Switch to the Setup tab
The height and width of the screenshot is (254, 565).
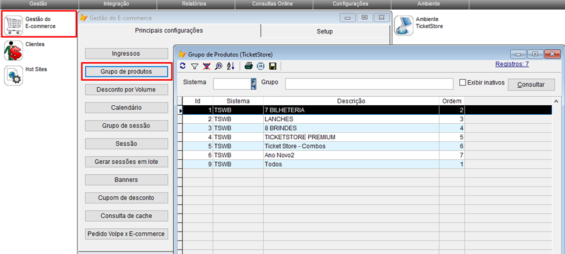(325, 31)
